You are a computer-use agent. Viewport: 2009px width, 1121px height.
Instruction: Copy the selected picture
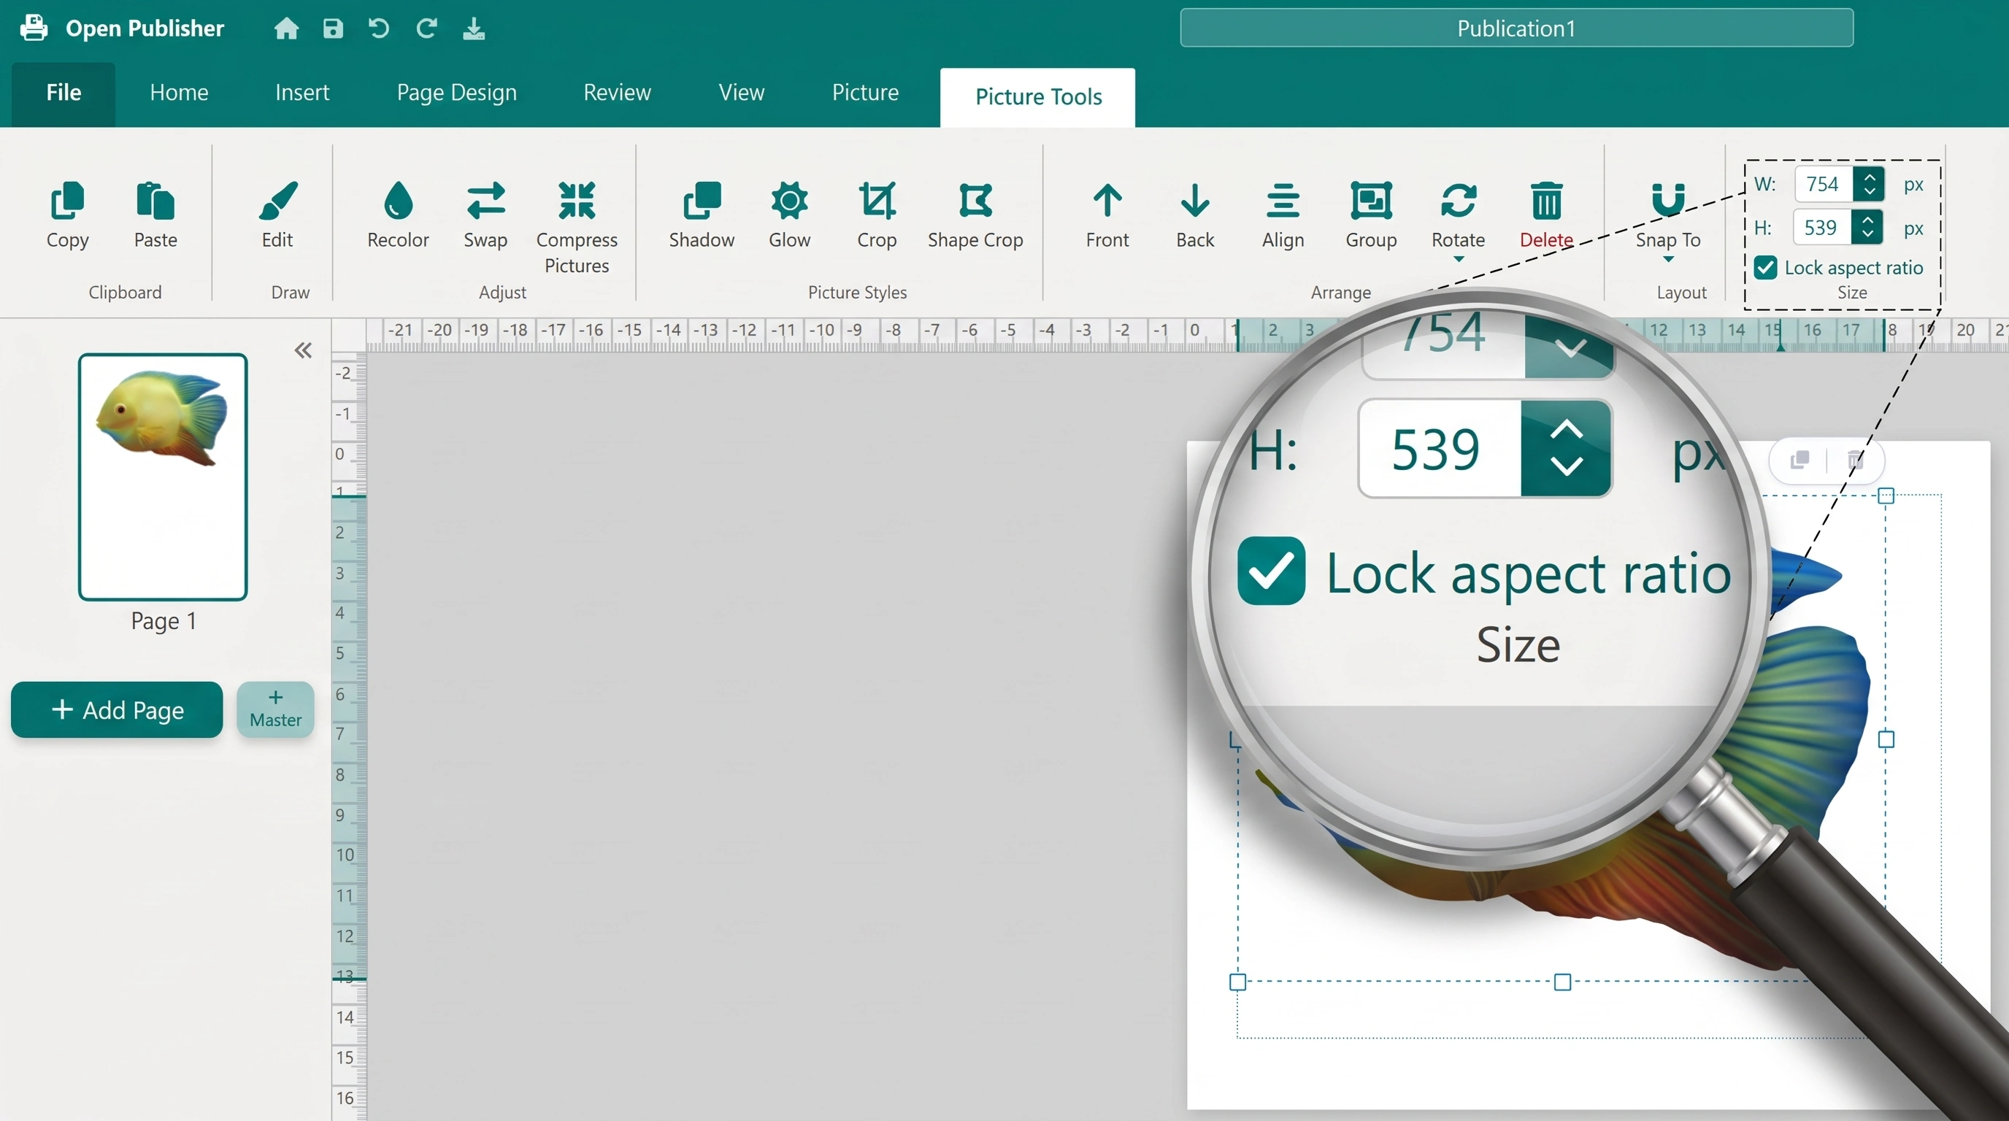[x=67, y=215]
